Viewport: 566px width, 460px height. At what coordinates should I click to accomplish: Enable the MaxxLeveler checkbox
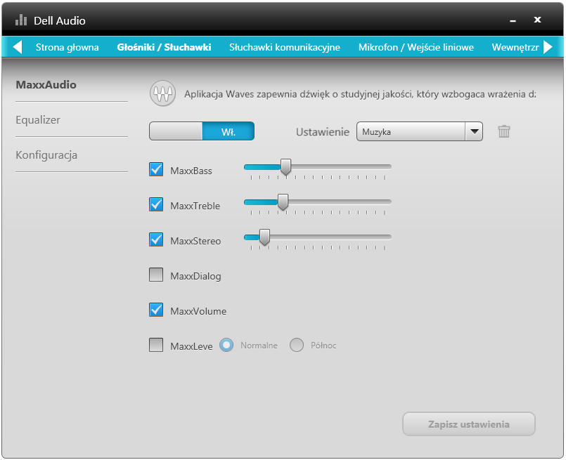coord(156,345)
